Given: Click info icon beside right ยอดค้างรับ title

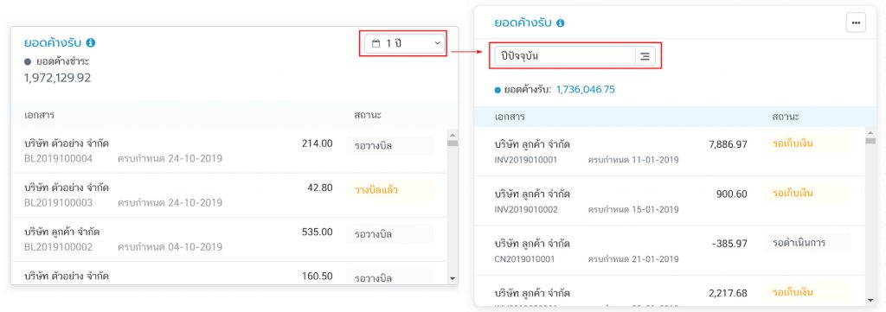Looking at the screenshot, I should [x=561, y=23].
